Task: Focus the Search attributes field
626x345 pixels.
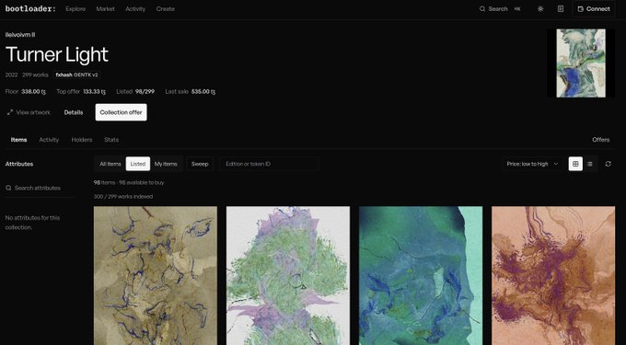Action: (x=40, y=188)
